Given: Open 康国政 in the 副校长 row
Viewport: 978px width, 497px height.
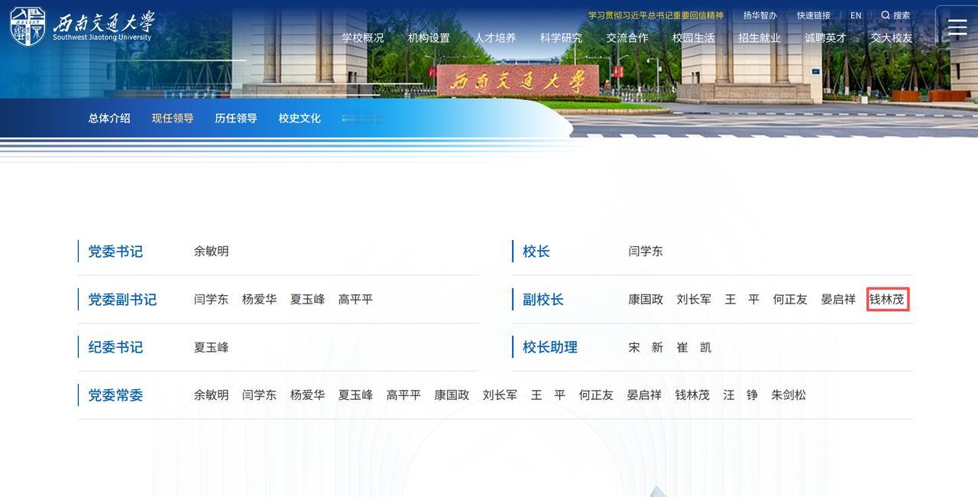Looking at the screenshot, I should click(646, 299).
